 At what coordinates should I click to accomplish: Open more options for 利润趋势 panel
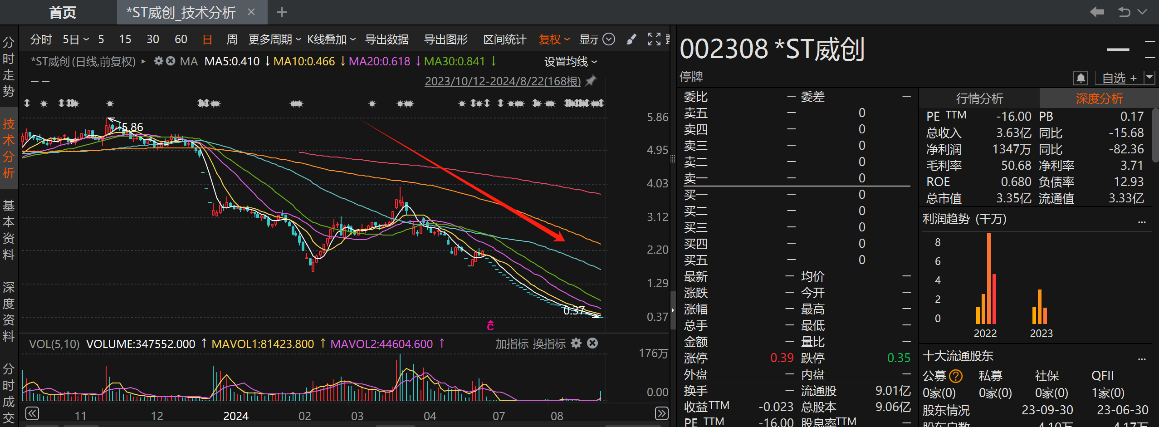coord(1142,221)
